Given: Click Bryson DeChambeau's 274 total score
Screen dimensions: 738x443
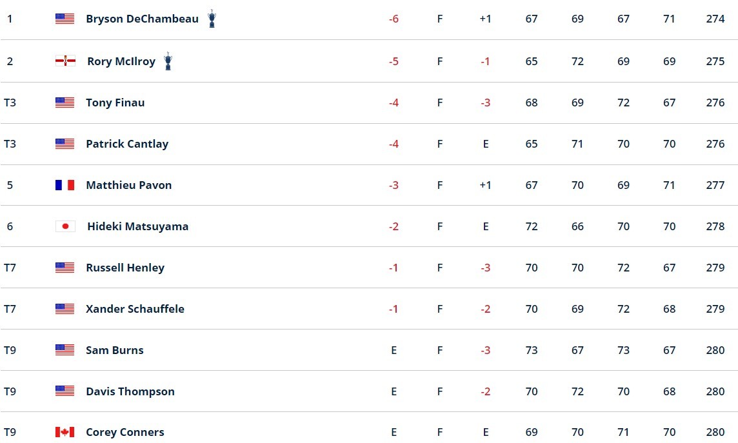Looking at the screenshot, I should point(715,19).
